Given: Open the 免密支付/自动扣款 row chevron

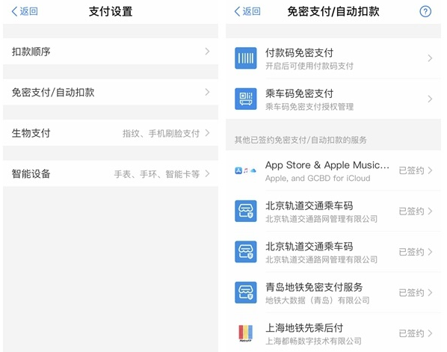Looking at the screenshot, I should [x=207, y=92].
